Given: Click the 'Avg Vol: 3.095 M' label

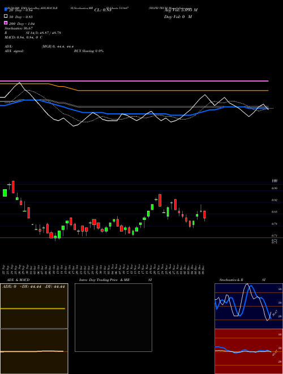Looking at the screenshot, I should pyautogui.click(x=181, y=10).
